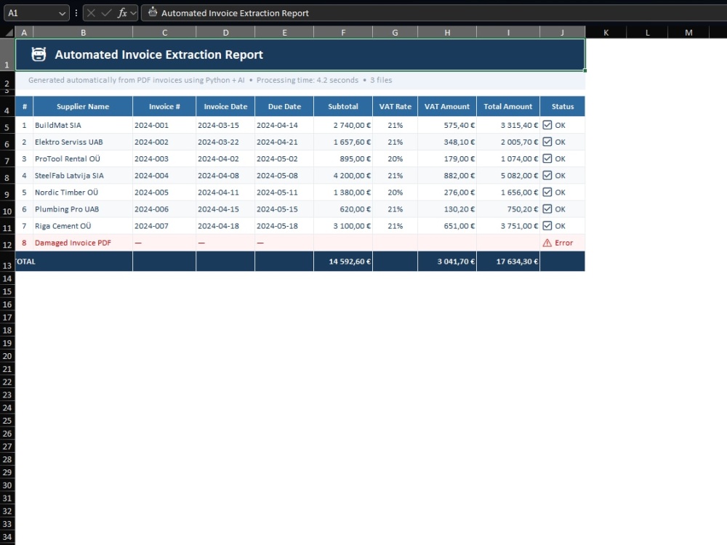Viewport: 727px width, 545px height.
Task: Click the Invoice Date header cell
Action: click(225, 106)
